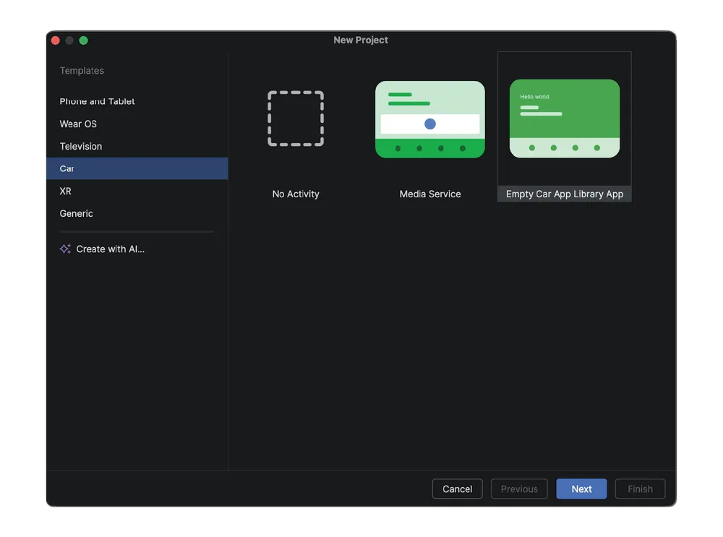This screenshot has width=723, height=537.
Task: Click the green zoom window button
Action: click(x=83, y=40)
